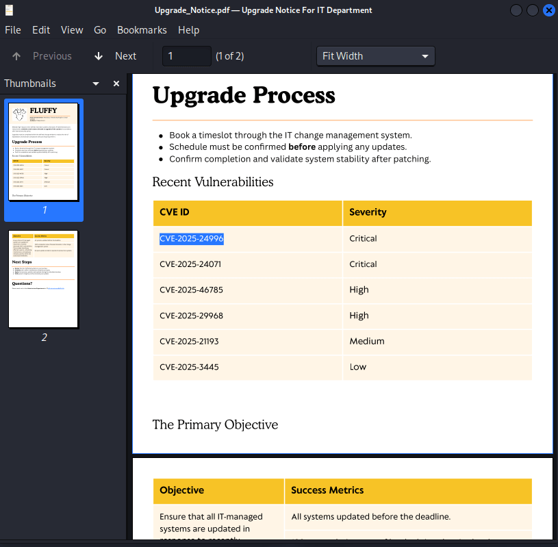Click the 'Confirm completion and validate' bullet line
This screenshot has height=547, width=558.
point(300,159)
